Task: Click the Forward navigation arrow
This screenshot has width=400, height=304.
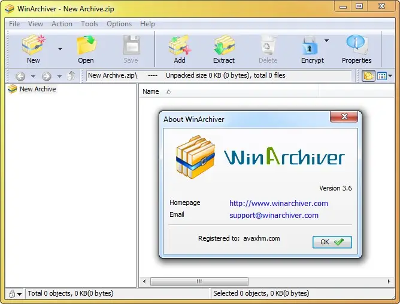Action: [x=47, y=76]
